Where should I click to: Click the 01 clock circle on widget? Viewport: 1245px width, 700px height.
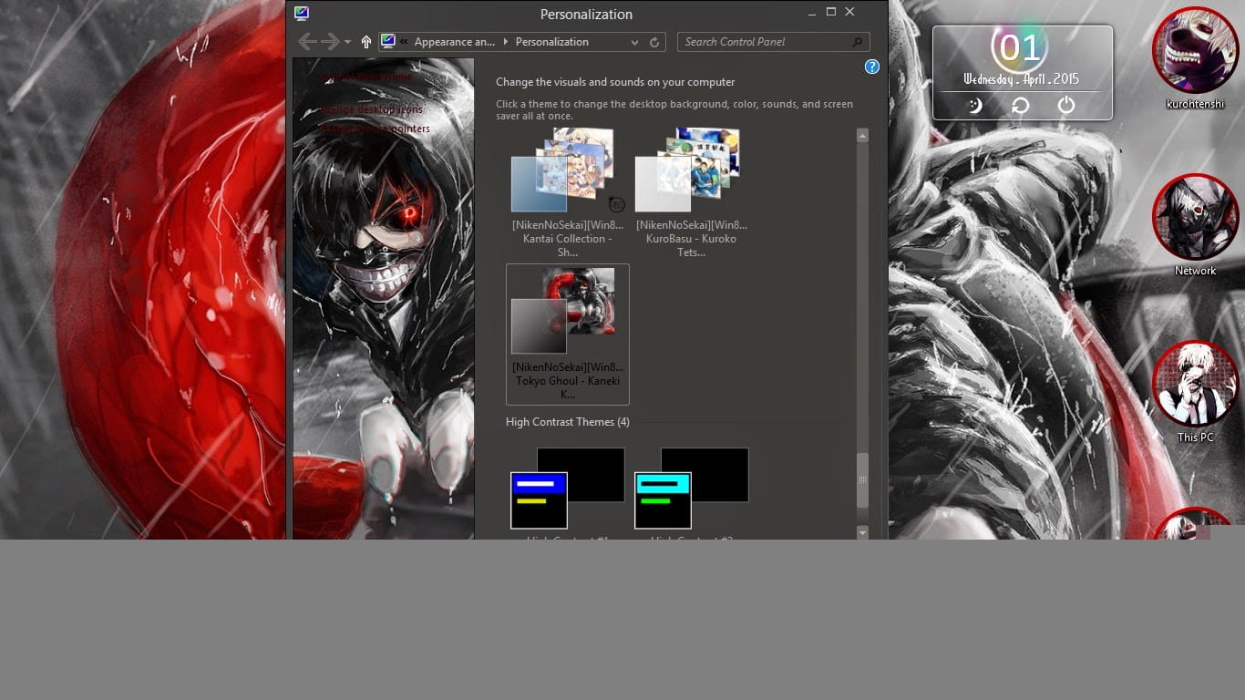1020,47
